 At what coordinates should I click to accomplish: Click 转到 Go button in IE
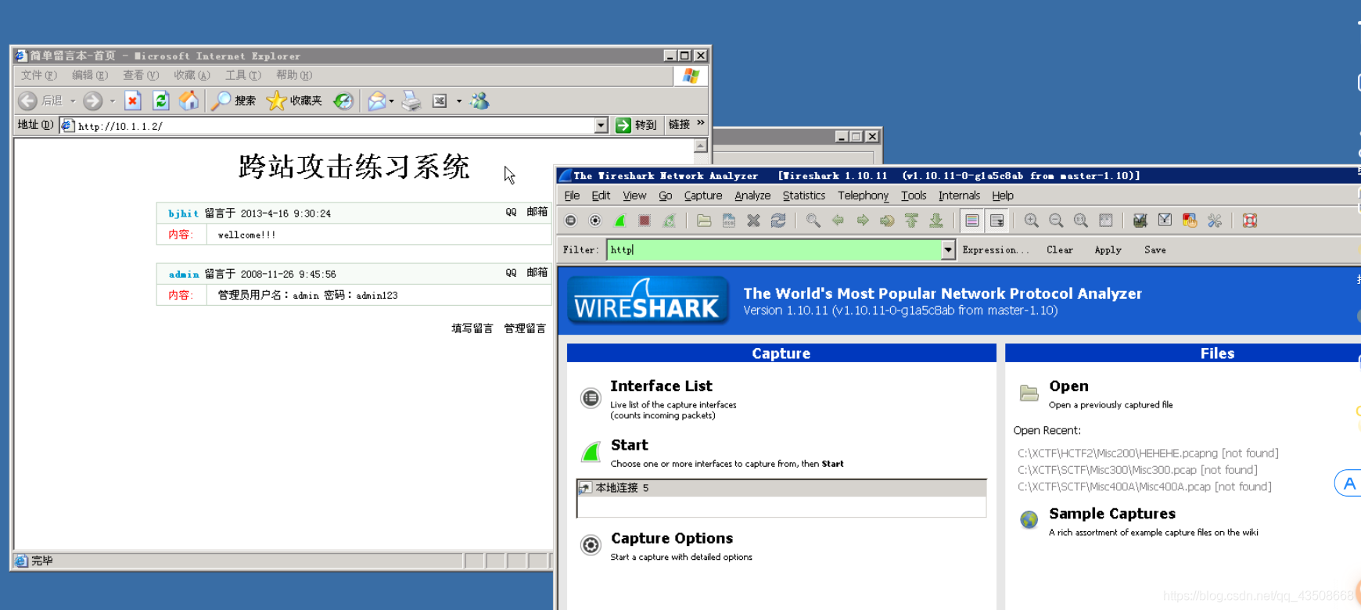[637, 125]
